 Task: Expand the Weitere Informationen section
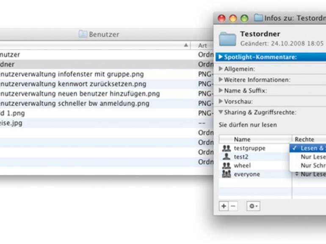point(221,80)
